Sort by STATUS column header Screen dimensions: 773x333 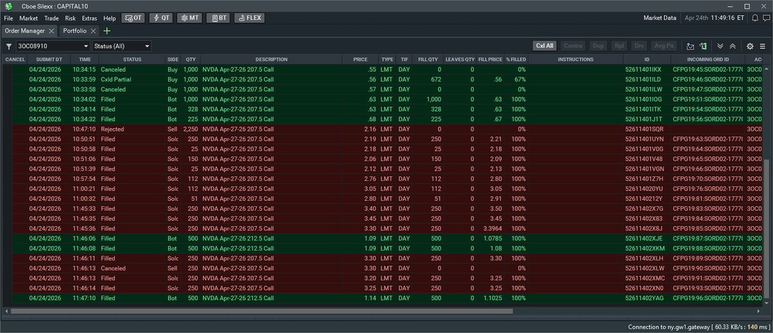coord(132,59)
